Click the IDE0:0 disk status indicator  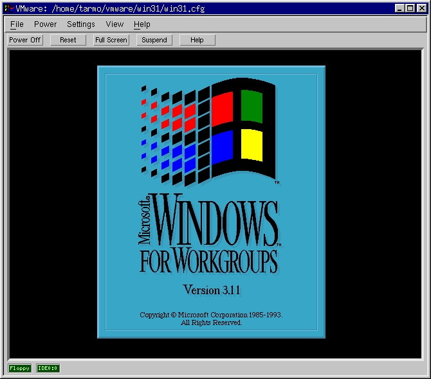pyautogui.click(x=48, y=368)
